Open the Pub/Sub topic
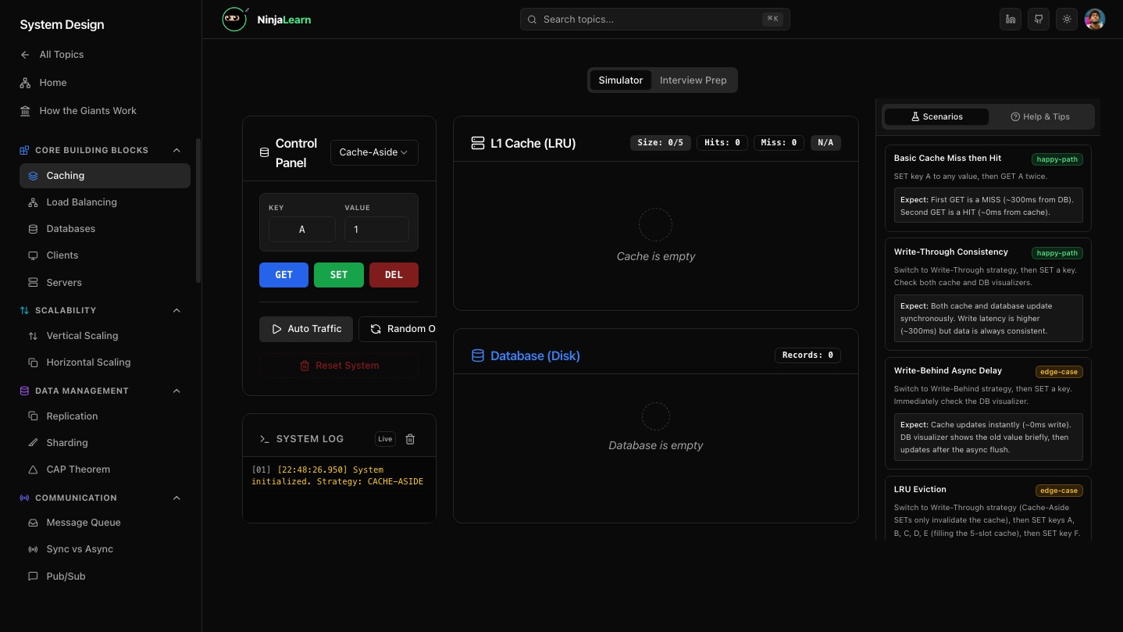Viewport: 1123px width, 632px height. 105,577
